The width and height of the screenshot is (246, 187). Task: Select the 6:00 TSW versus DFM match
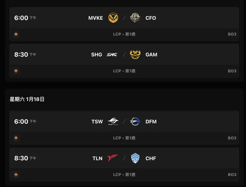coord(124,128)
